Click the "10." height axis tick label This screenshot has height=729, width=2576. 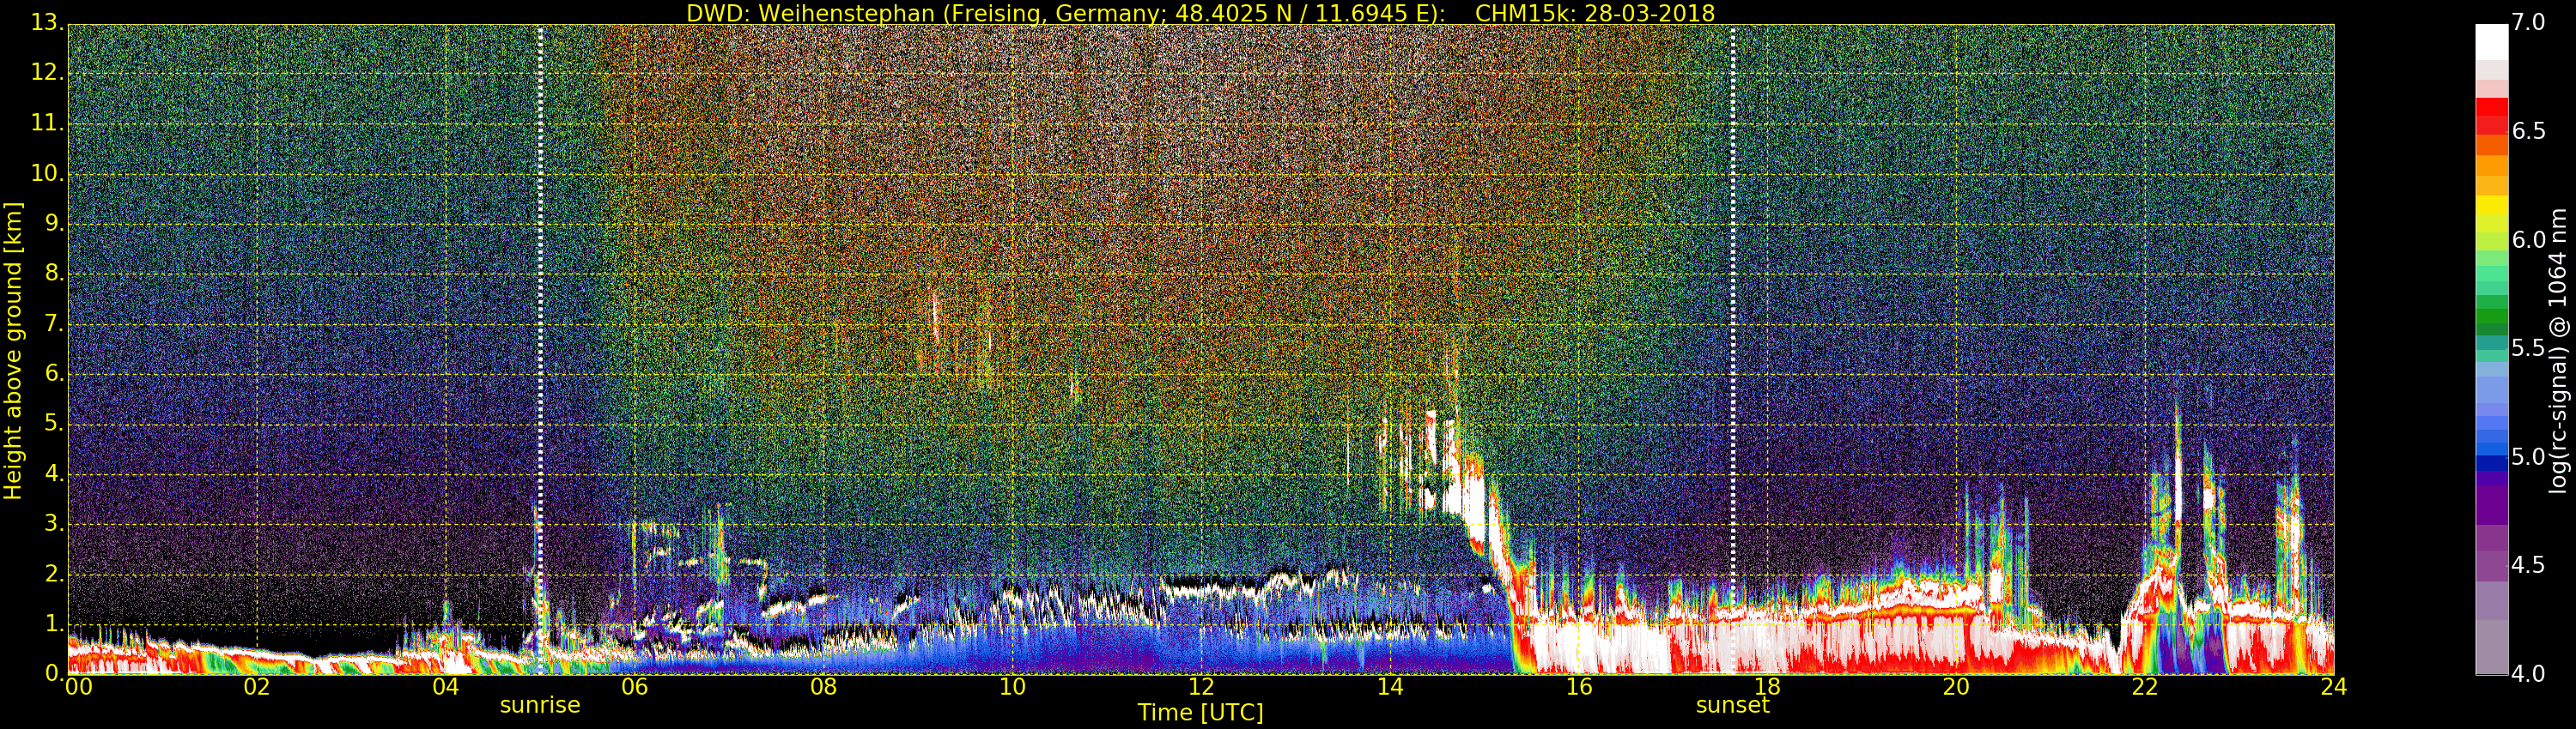tap(46, 172)
